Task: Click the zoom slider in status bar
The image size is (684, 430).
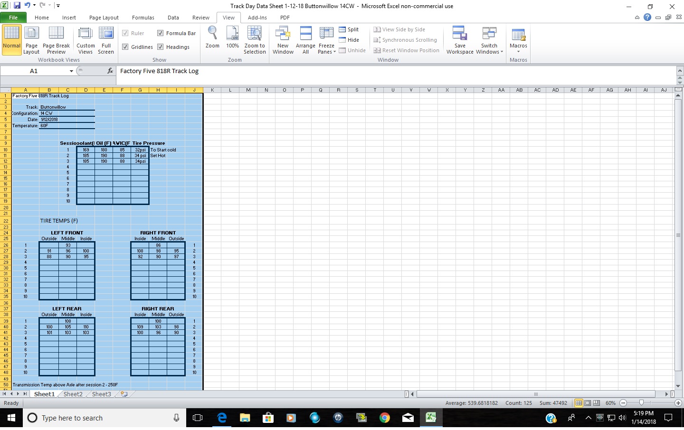Action: (x=641, y=403)
